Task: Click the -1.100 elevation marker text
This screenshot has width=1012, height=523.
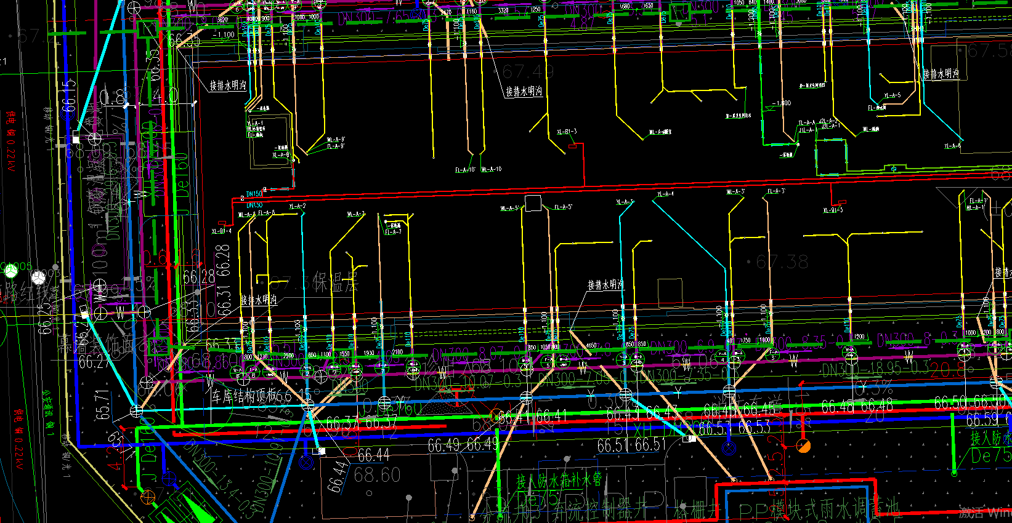Action: pyautogui.click(x=225, y=35)
